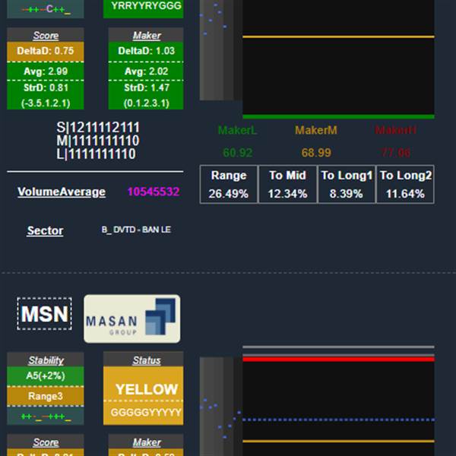Click the '(-3.5.1.2.1)' score sequence

(46, 103)
